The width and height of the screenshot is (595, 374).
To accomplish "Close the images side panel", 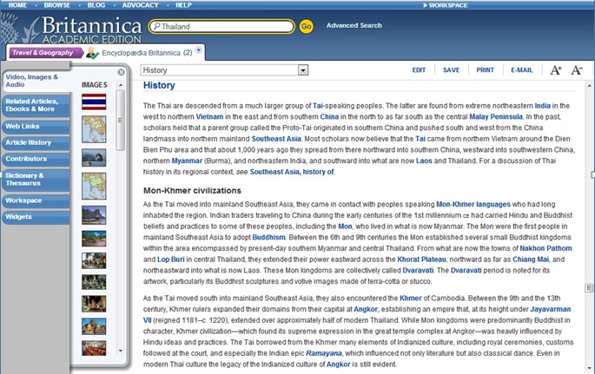I will [121, 72].
